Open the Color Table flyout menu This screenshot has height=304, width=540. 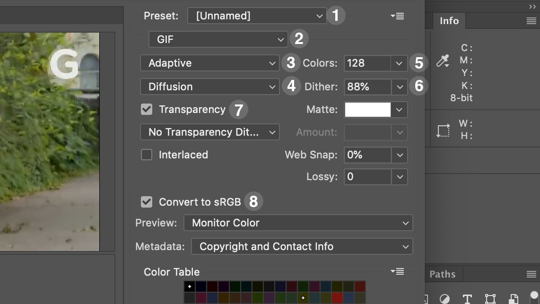[397, 271]
